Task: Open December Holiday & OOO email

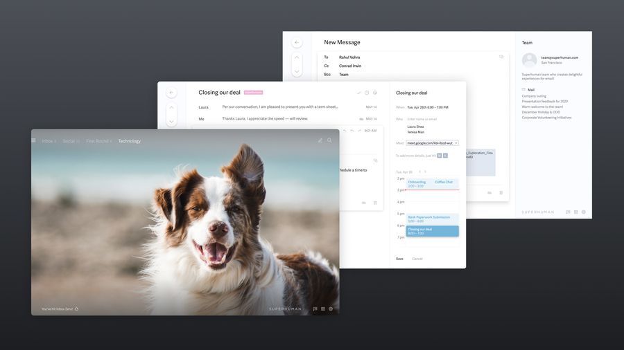Action: (x=541, y=112)
